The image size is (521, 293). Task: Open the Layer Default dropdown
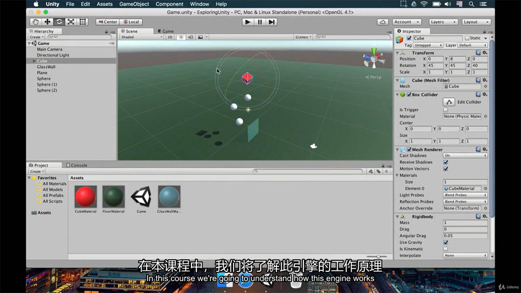(x=472, y=45)
